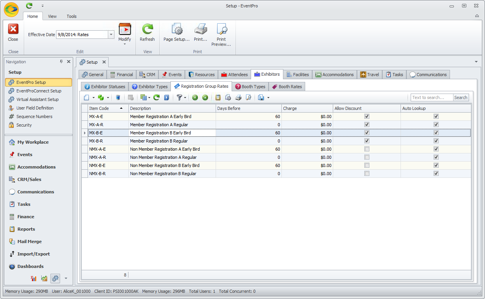Open EventProConnect Setup in navigation
This screenshot has width=485, height=299.
point(39,91)
